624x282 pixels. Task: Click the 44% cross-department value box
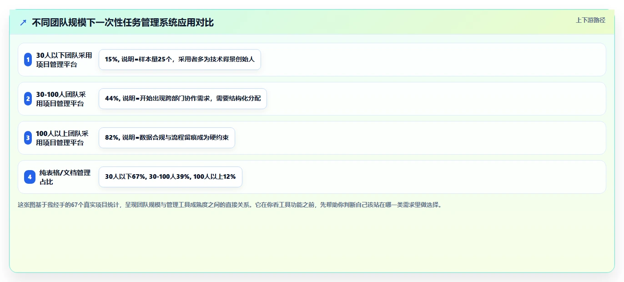coord(183,99)
